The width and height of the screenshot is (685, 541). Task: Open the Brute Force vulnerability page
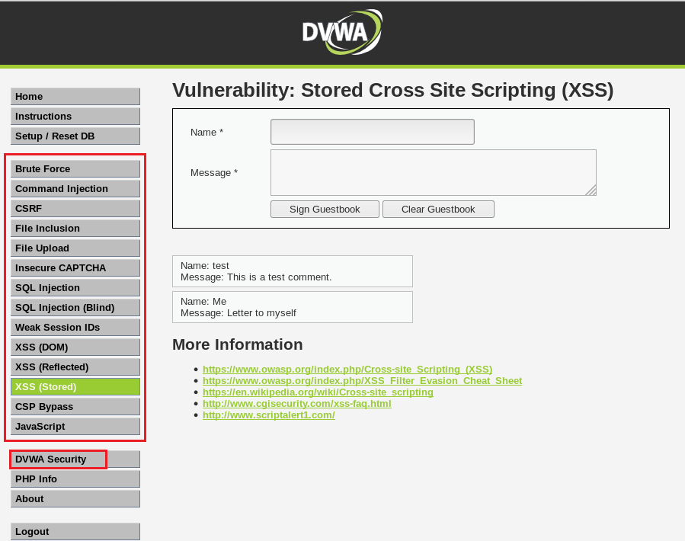pos(75,168)
